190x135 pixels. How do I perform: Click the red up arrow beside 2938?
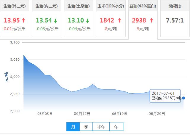tap(151, 20)
